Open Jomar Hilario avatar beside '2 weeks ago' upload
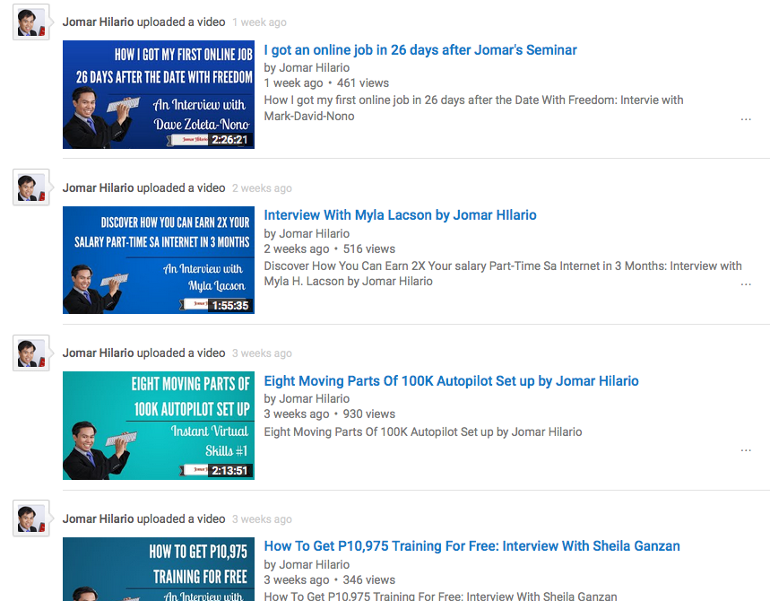The width and height of the screenshot is (770, 601). pos(31,187)
